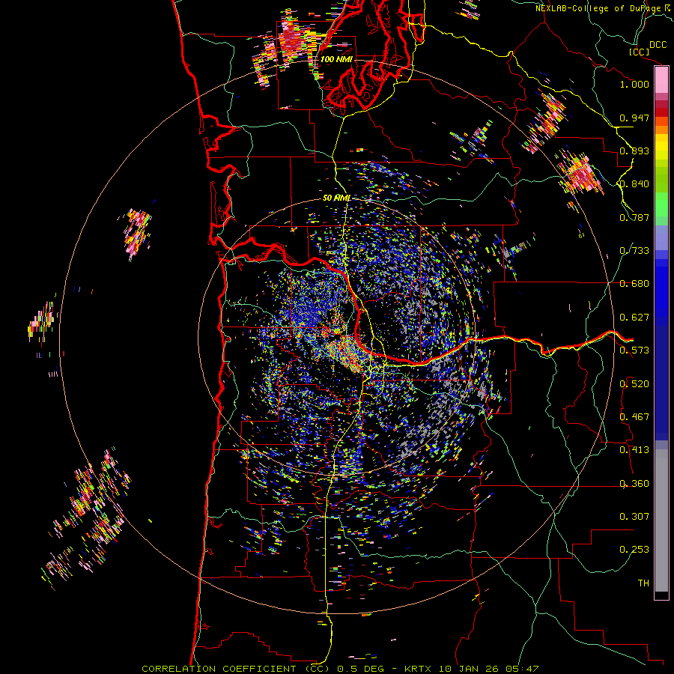This screenshot has height=674, width=674.
Task: Click the DCC product label above the color bar
Action: click(658, 44)
